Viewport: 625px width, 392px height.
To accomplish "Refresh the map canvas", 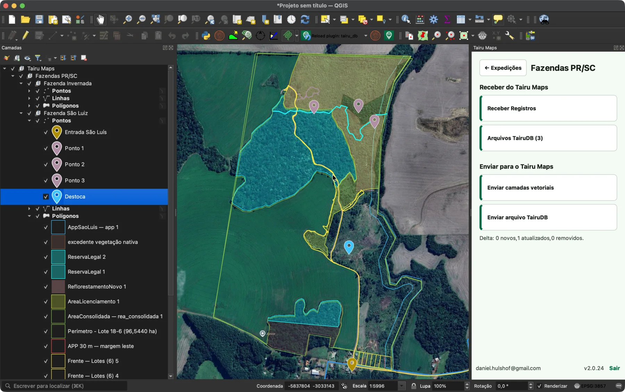I will tap(305, 19).
